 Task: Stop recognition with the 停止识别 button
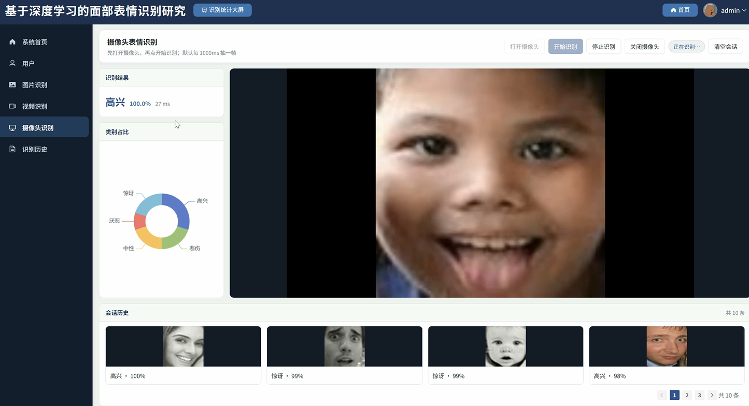pos(604,47)
